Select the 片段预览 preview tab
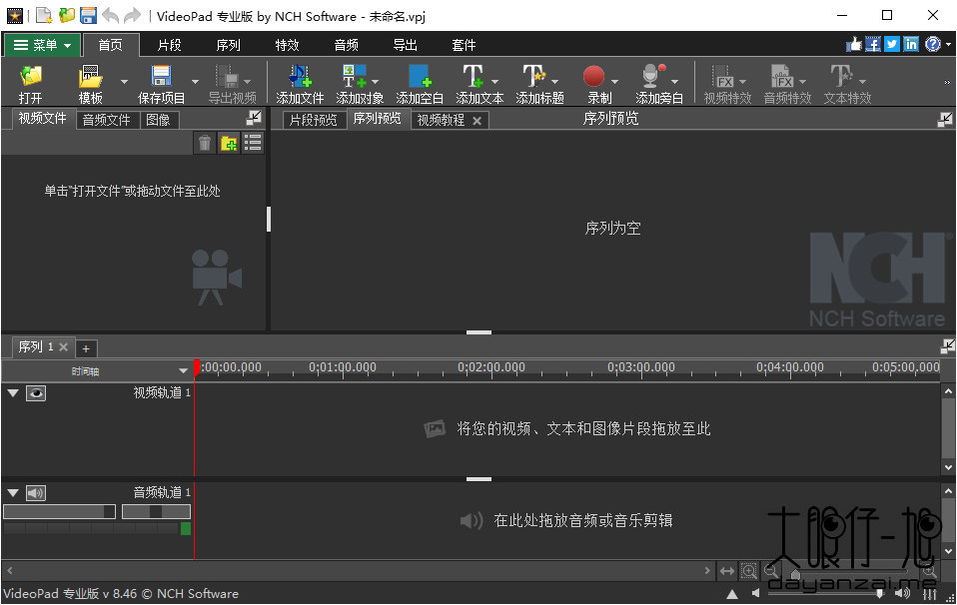Image resolution: width=957 pixels, height=605 pixels. (x=314, y=120)
